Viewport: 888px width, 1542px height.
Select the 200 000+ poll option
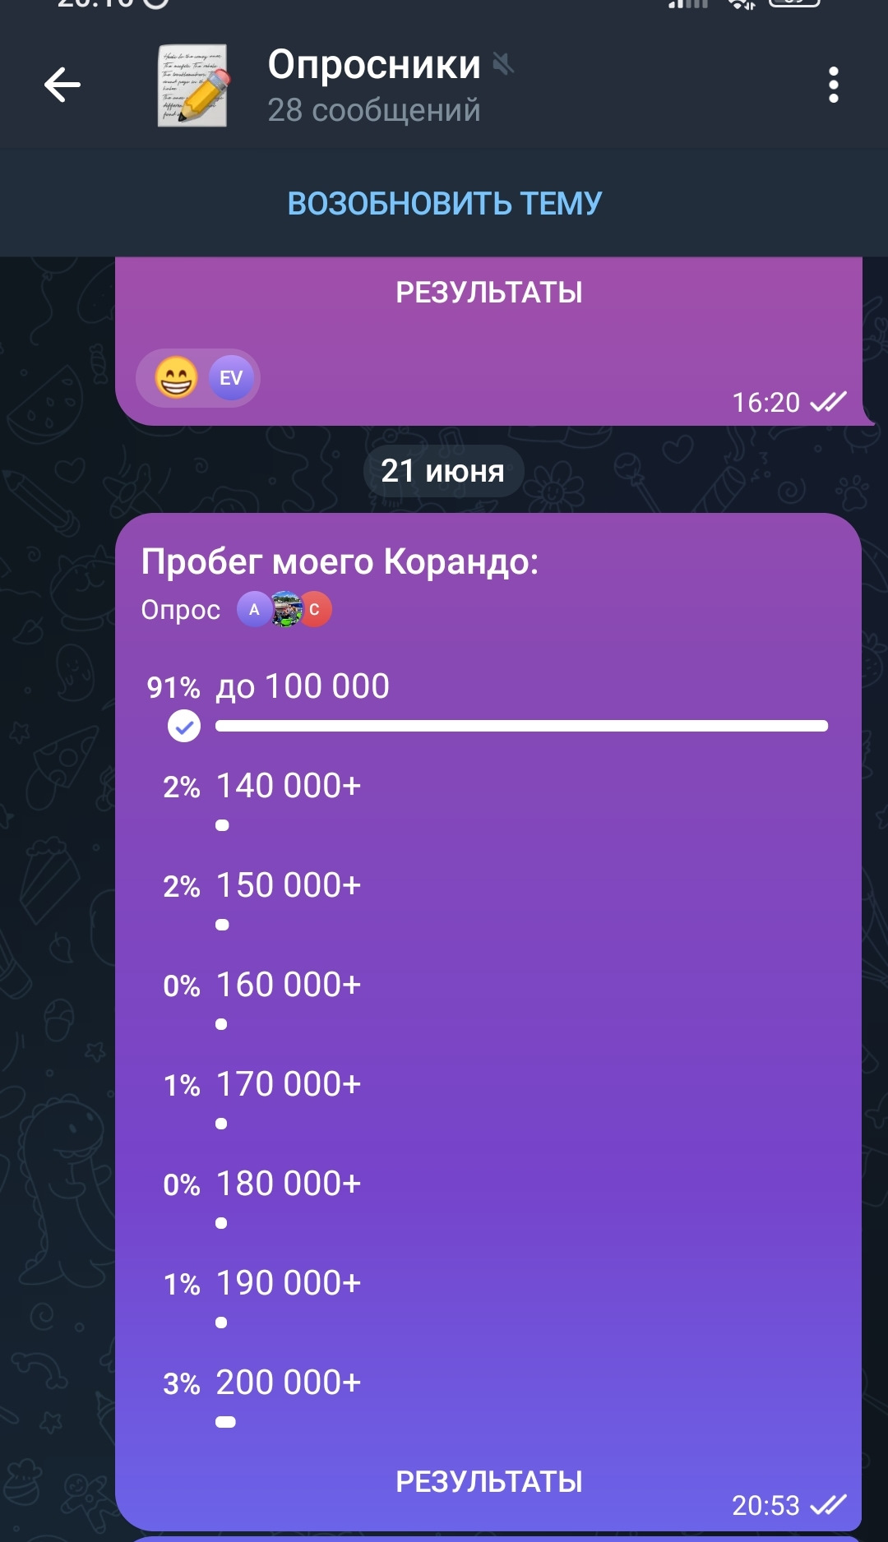click(289, 1383)
